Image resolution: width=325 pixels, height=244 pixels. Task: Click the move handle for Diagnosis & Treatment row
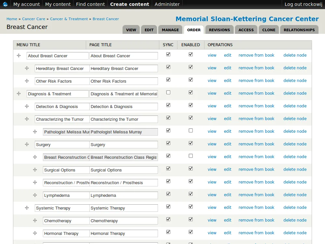click(x=19, y=94)
